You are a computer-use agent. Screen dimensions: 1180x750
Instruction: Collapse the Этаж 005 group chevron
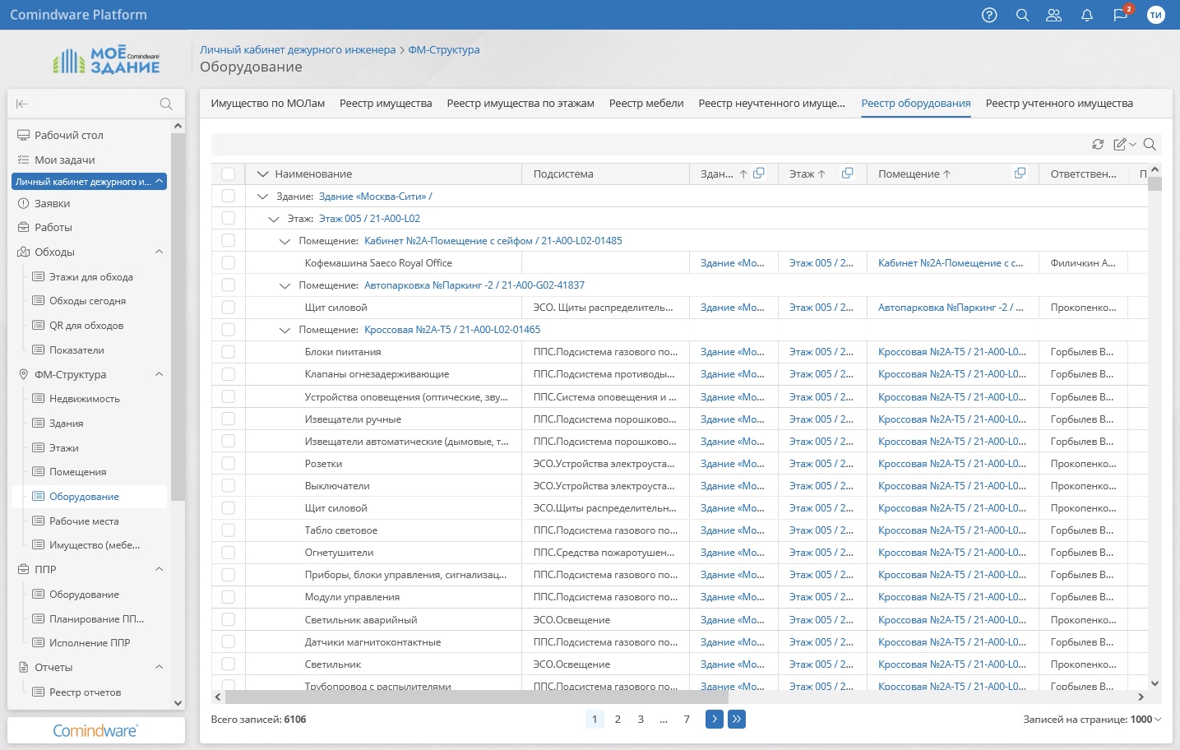(x=274, y=219)
